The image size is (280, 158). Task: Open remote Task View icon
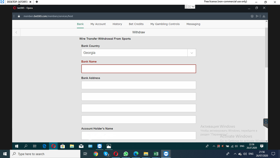coord(35,146)
